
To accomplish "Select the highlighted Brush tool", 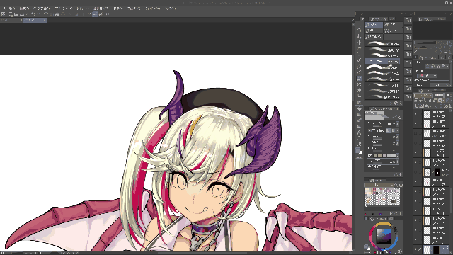I will (359, 79).
